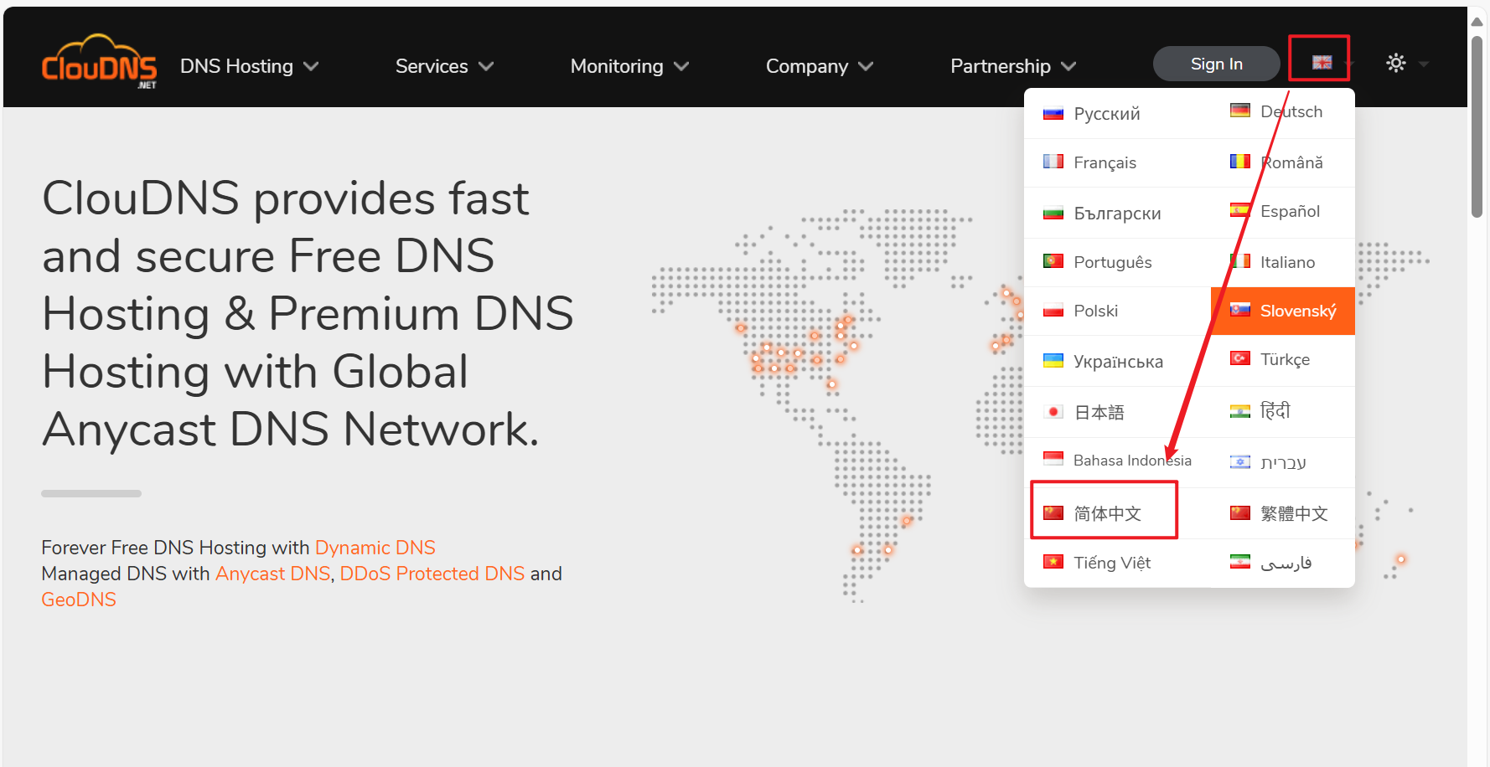Viewport: 1490px width, 767px height.
Task: Expand the Services chevron
Action: (486, 66)
